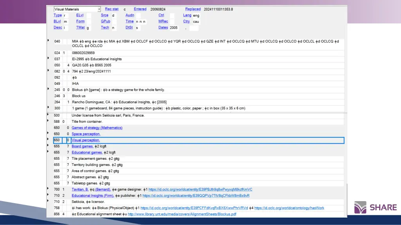The image size is (401, 225).
Task: Open the Visual Materials format dropdown
Action: (x=99, y=9)
